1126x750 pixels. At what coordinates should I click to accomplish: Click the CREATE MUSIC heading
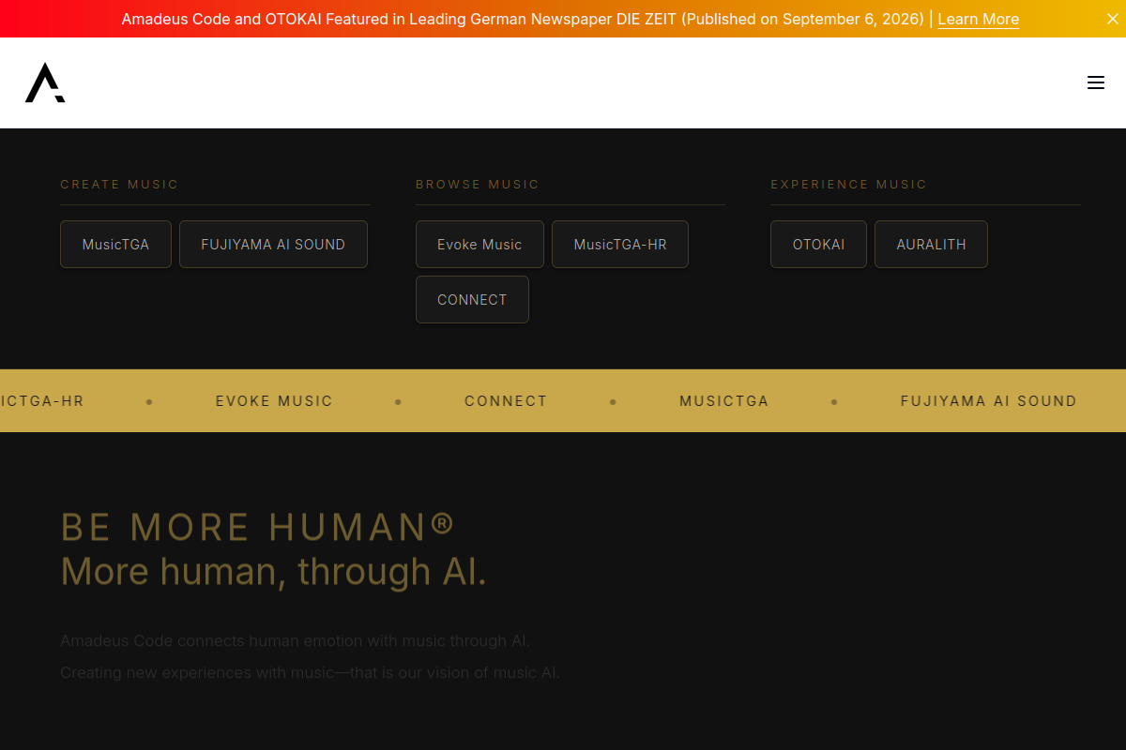[119, 185]
